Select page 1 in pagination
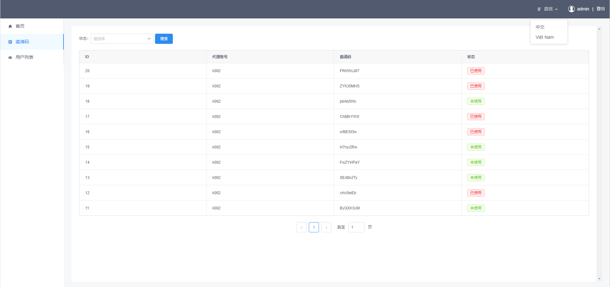Viewport: 610px width, 287px height. tap(314, 227)
